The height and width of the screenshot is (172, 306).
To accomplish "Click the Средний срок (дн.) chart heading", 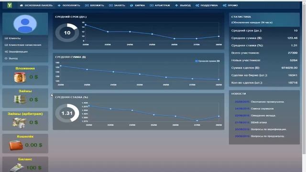I will tap(71, 17).
